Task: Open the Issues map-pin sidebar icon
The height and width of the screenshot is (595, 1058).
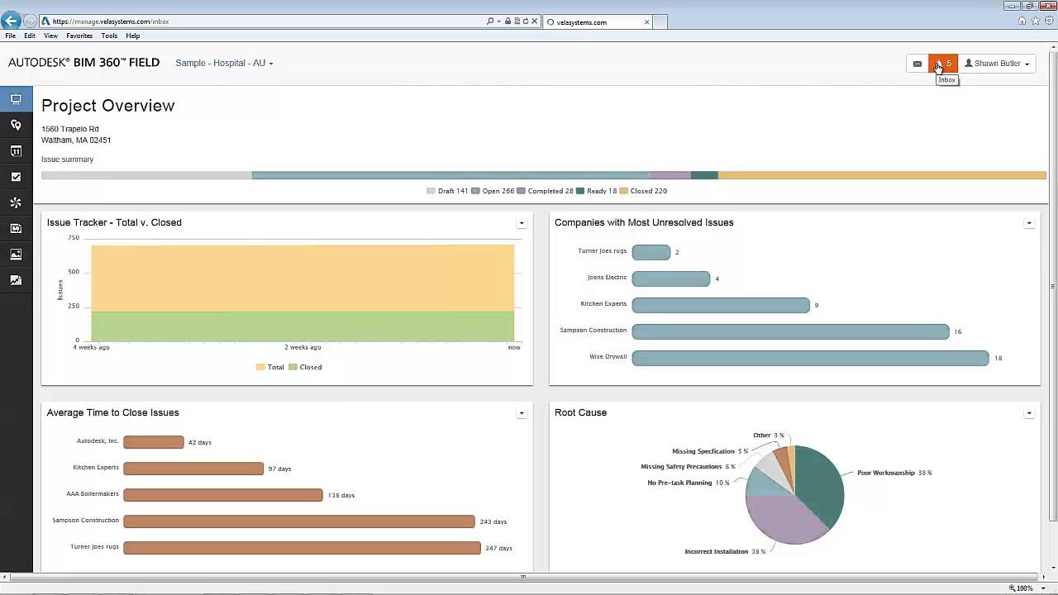Action: 16,125
